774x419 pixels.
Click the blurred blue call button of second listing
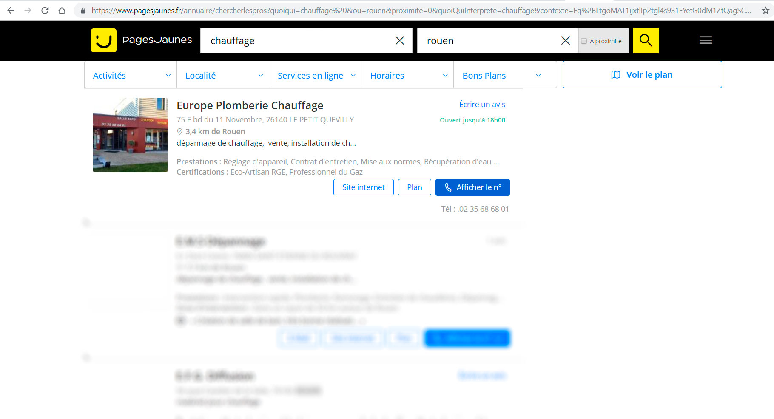(467, 338)
